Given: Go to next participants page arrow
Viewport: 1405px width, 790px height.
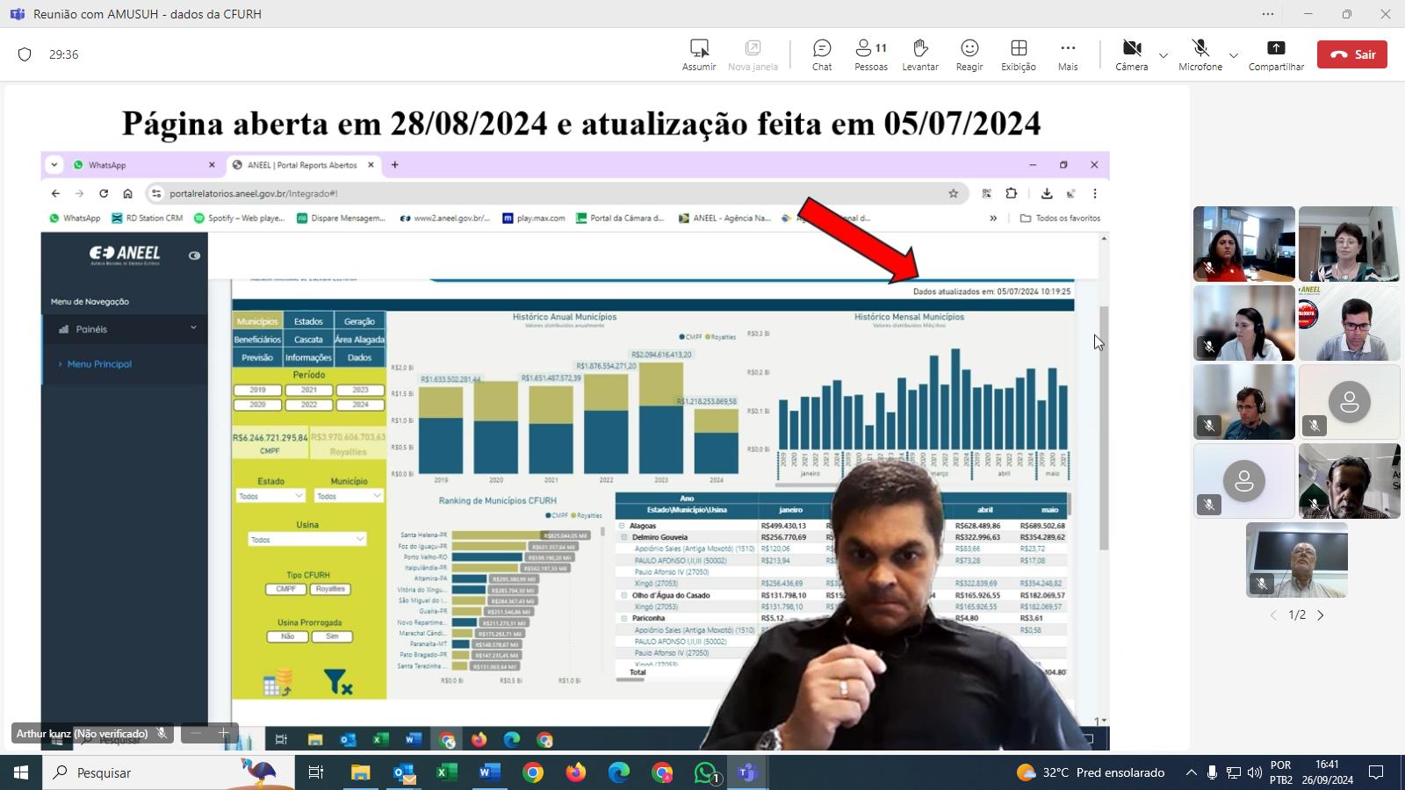Looking at the screenshot, I should point(1320,615).
